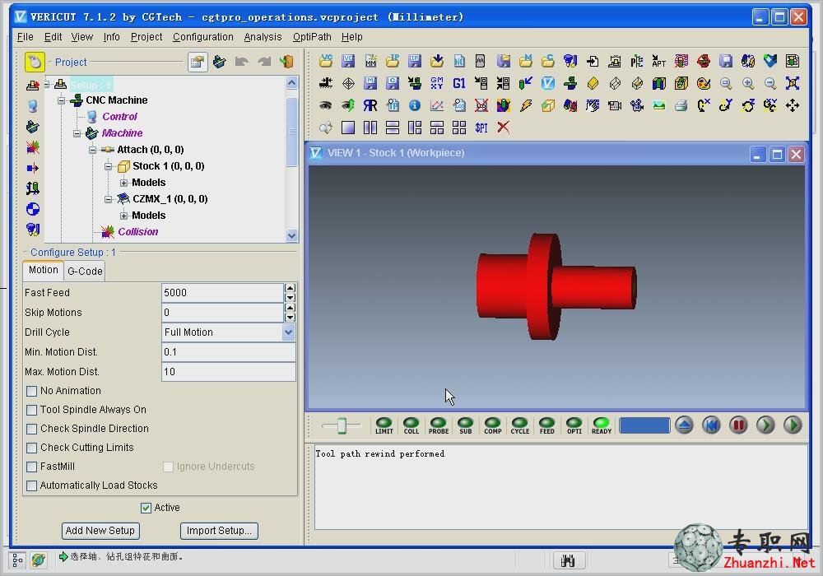Enable Automatically Load Stocks checkbox
823x576 pixels.
coord(31,485)
